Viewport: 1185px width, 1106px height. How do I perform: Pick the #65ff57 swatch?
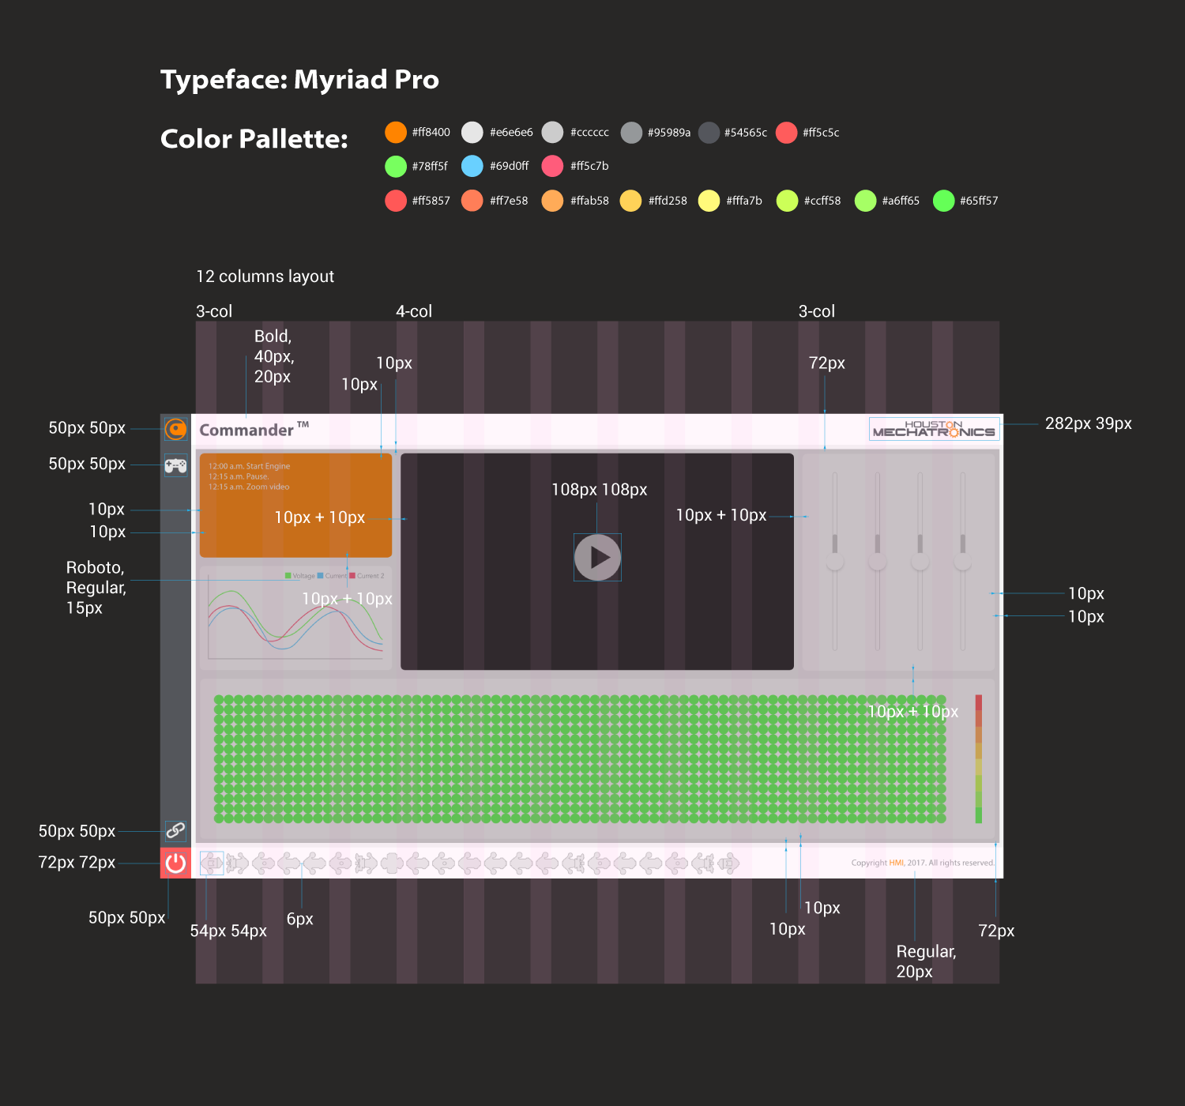[944, 201]
